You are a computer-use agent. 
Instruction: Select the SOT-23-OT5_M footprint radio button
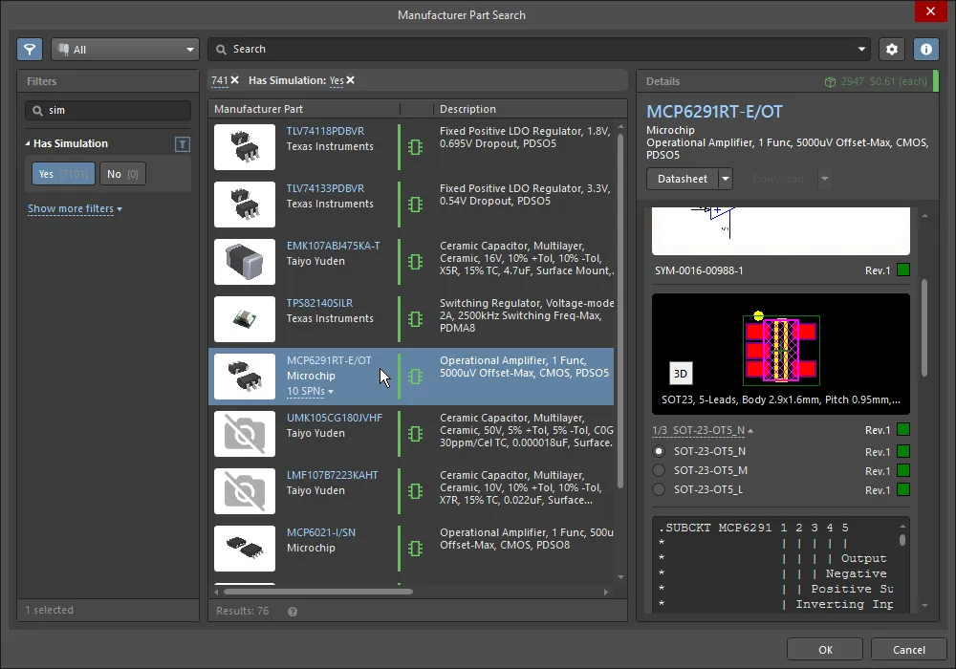658,470
